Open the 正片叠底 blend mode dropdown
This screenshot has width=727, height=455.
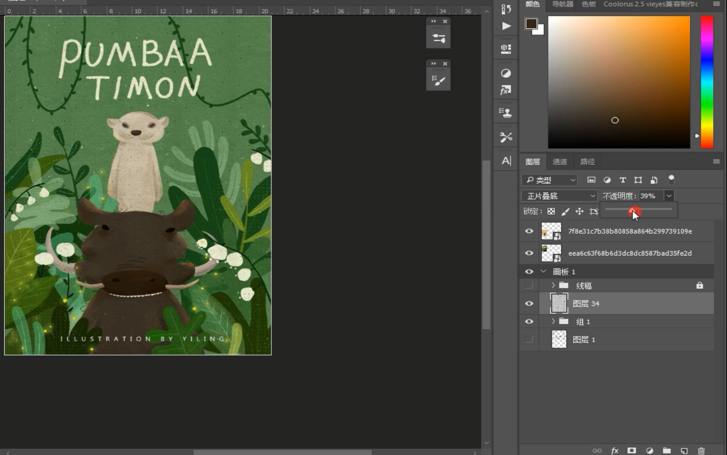point(559,196)
